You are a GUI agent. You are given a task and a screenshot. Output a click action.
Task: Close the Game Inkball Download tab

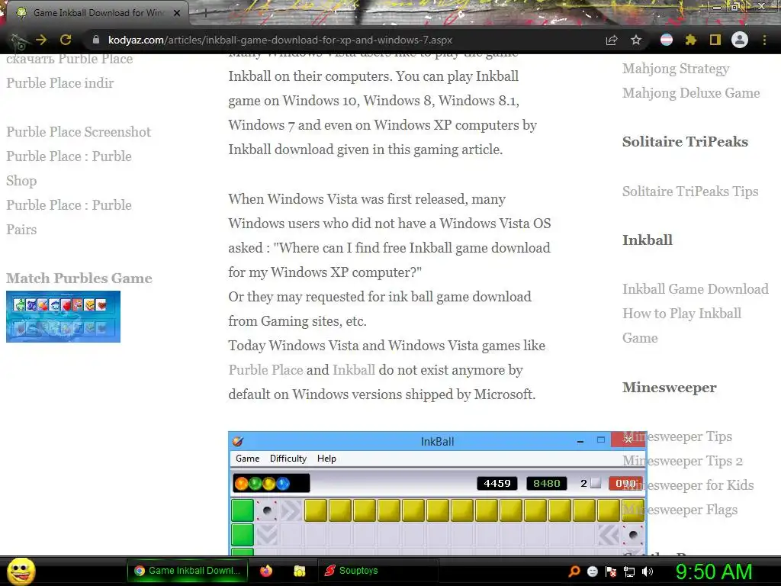pos(177,13)
